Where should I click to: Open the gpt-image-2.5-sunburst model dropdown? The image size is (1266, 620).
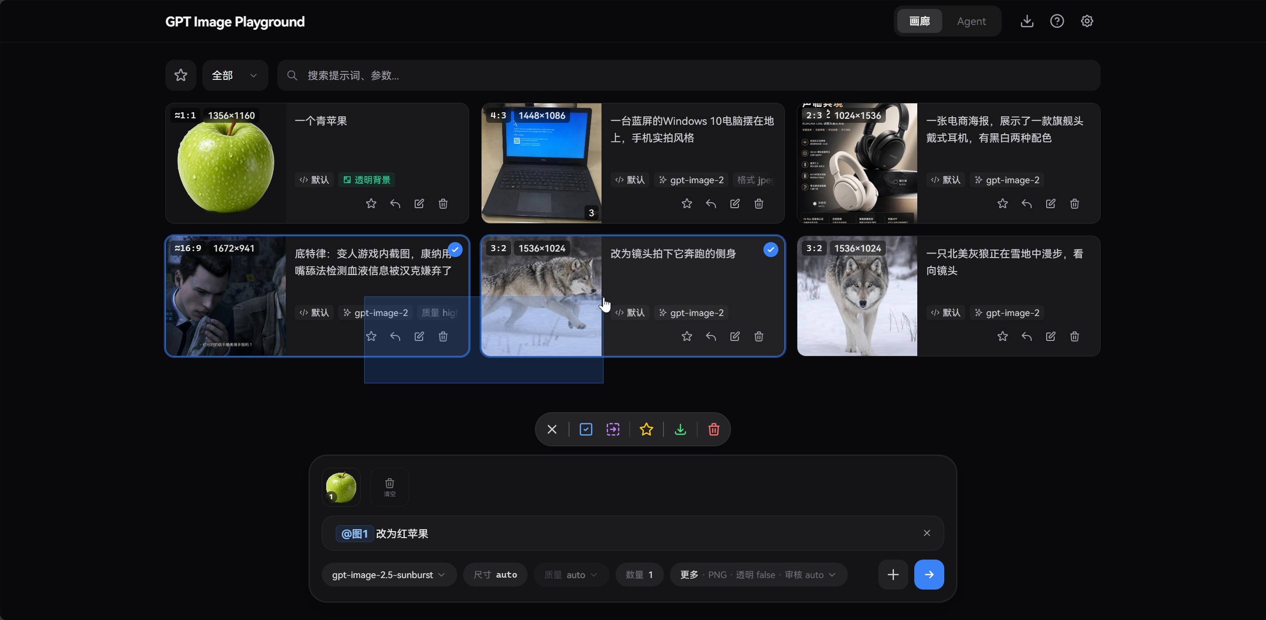click(389, 575)
